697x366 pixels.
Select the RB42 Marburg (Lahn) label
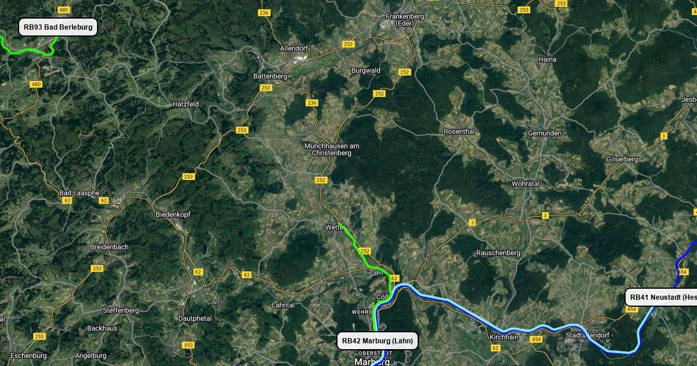(378, 341)
